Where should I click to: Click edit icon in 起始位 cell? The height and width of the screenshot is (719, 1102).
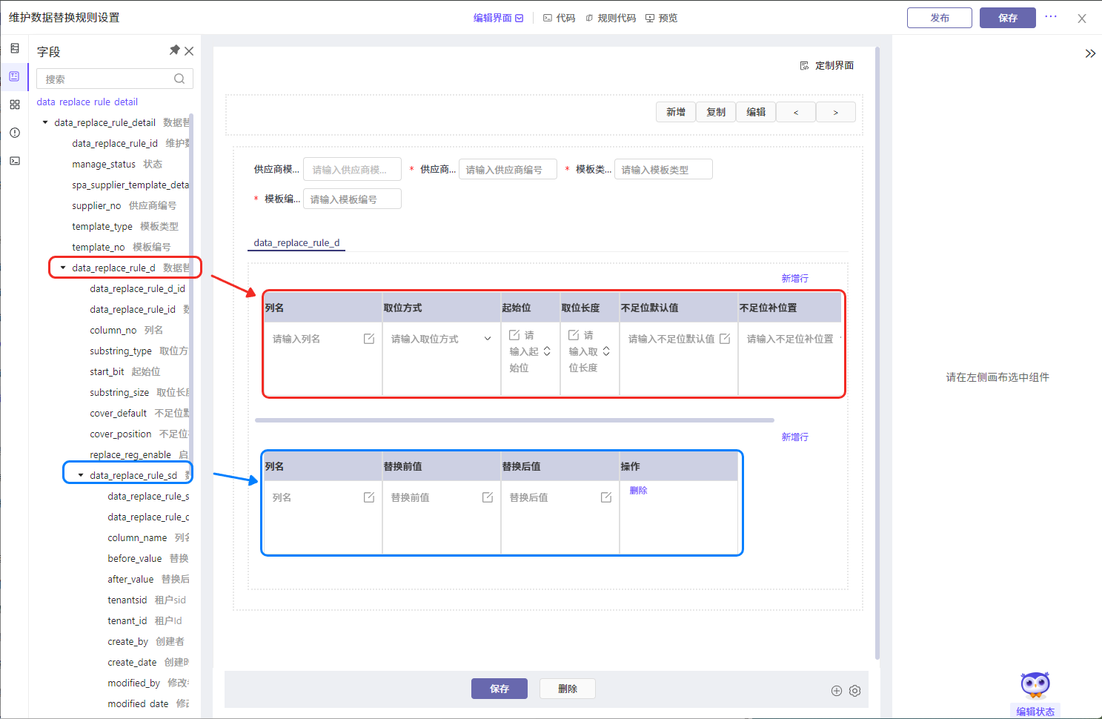click(x=514, y=335)
